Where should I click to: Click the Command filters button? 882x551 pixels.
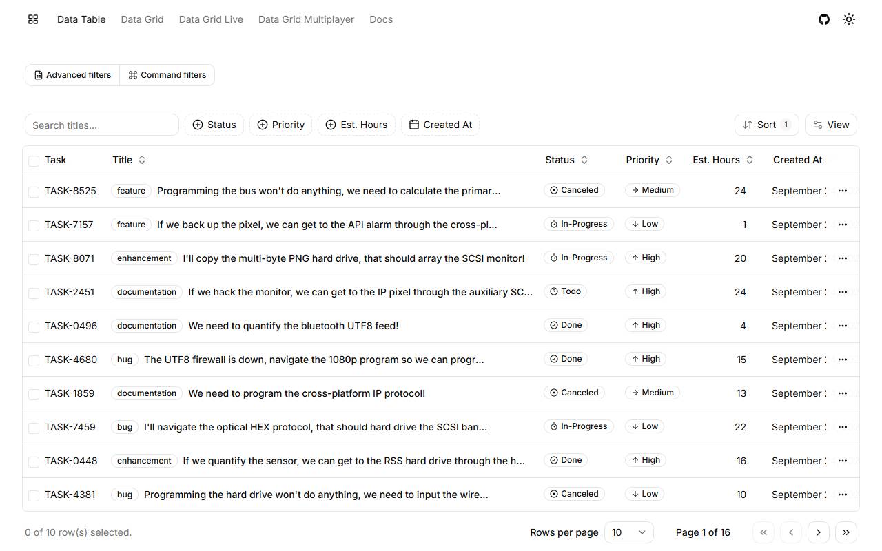tap(167, 75)
